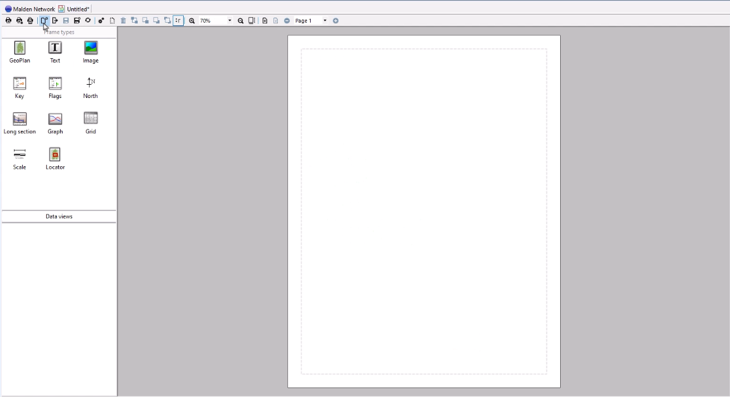The width and height of the screenshot is (730, 397).
Task: Select the Flags frame type
Action: click(x=55, y=85)
